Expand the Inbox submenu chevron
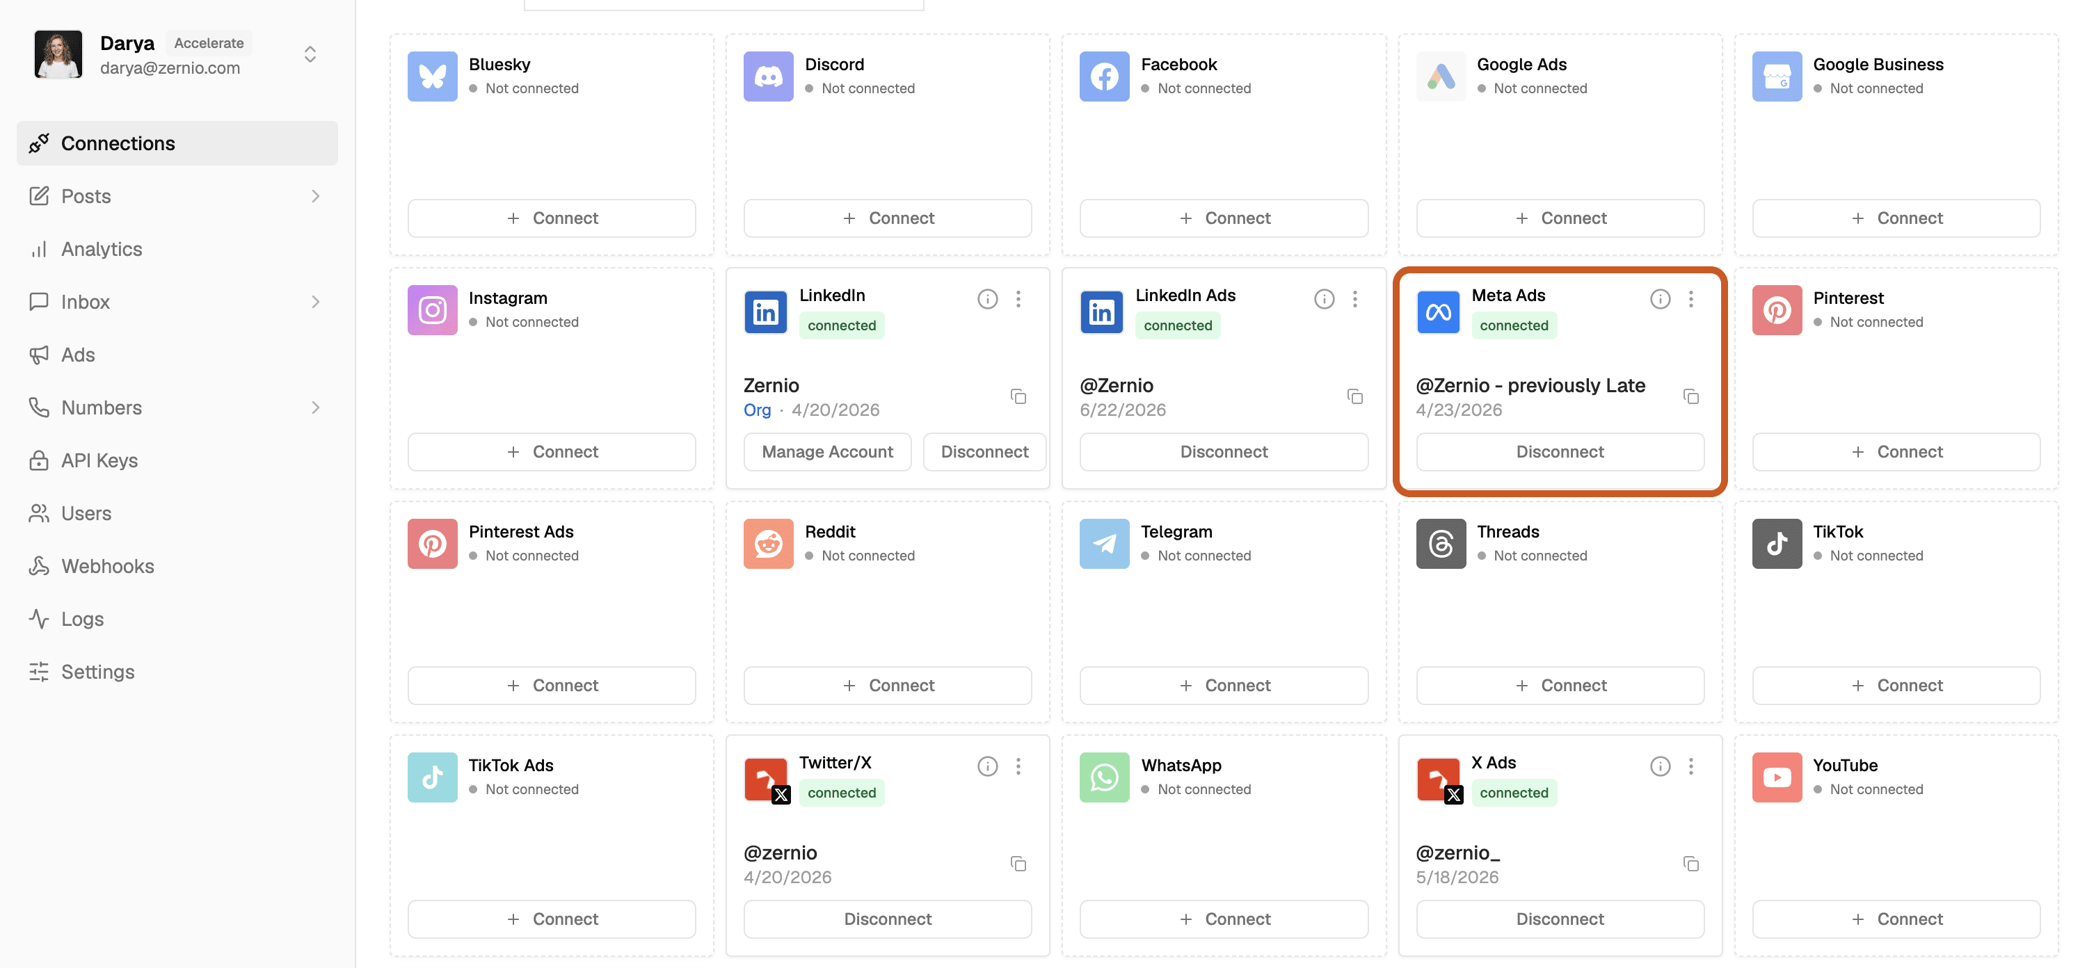The width and height of the screenshot is (2087, 968). (x=315, y=301)
